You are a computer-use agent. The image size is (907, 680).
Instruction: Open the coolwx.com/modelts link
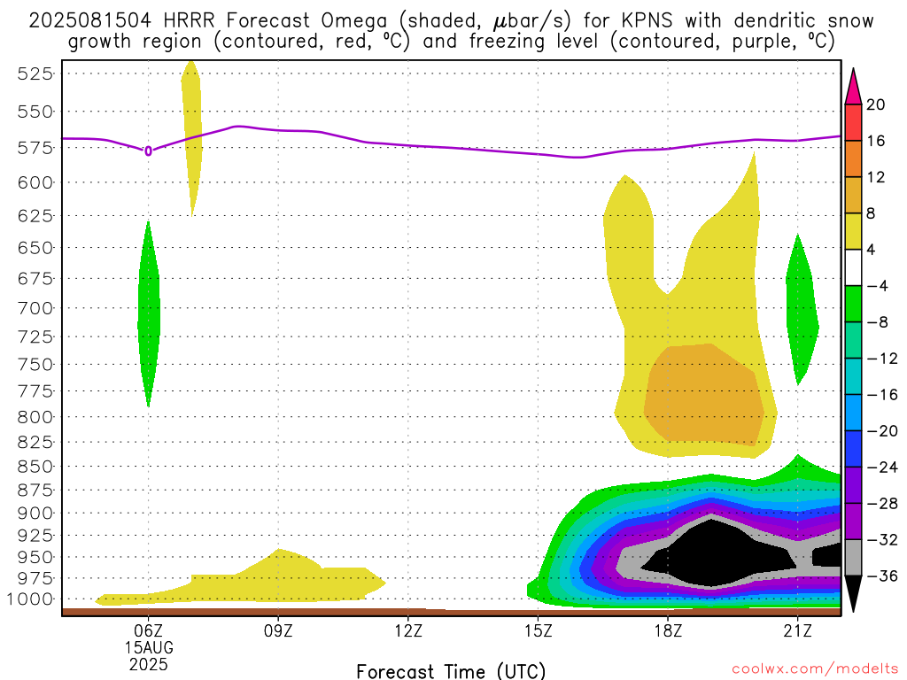815,669
